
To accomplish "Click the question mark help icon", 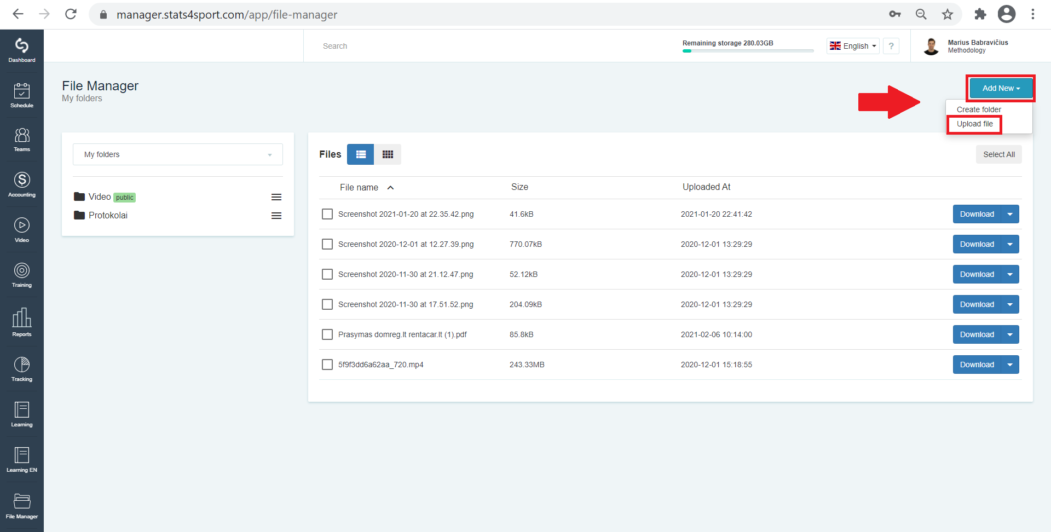I will coord(891,46).
